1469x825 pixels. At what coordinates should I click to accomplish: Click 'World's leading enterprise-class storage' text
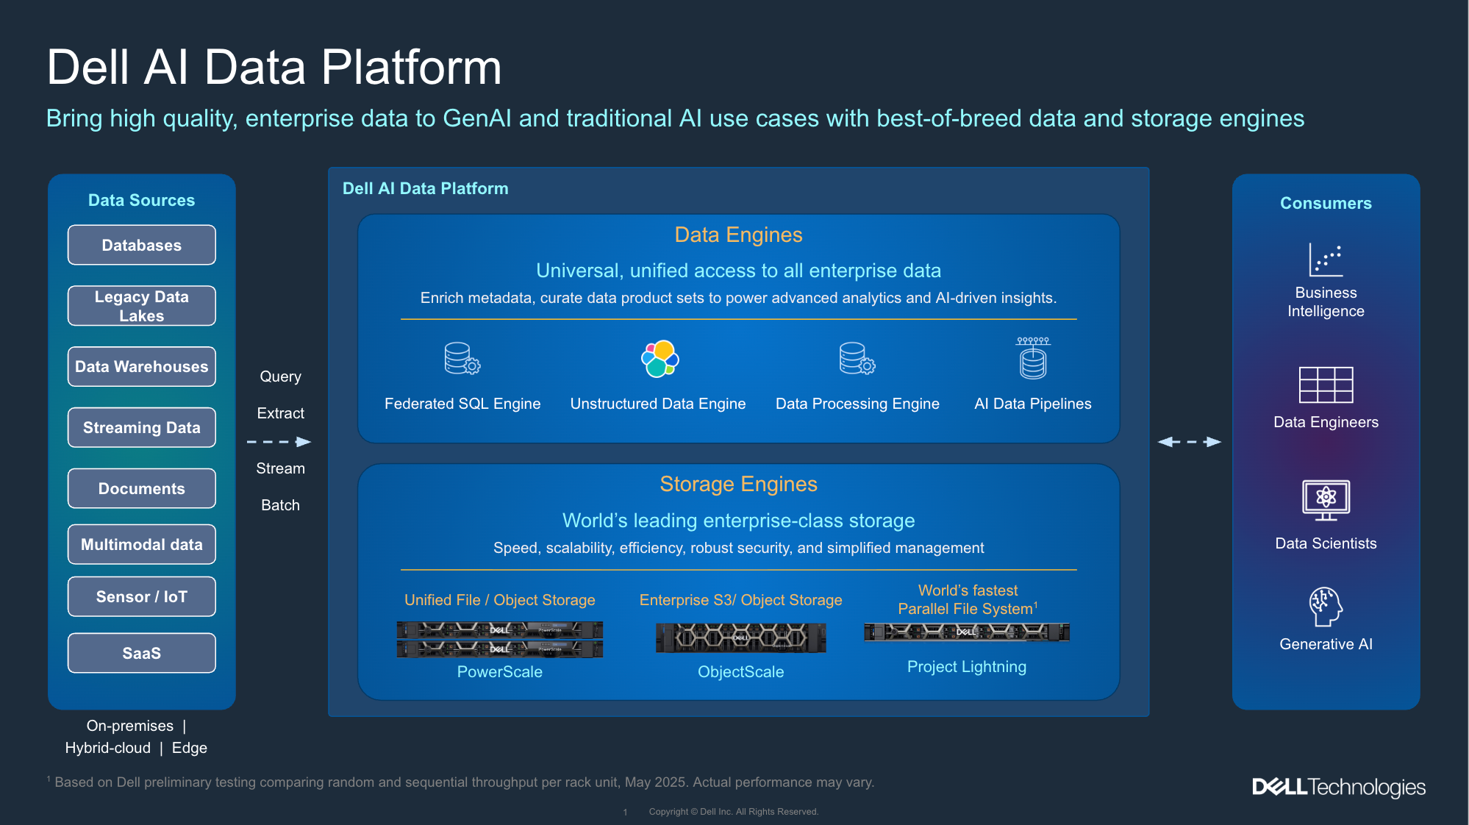738,521
